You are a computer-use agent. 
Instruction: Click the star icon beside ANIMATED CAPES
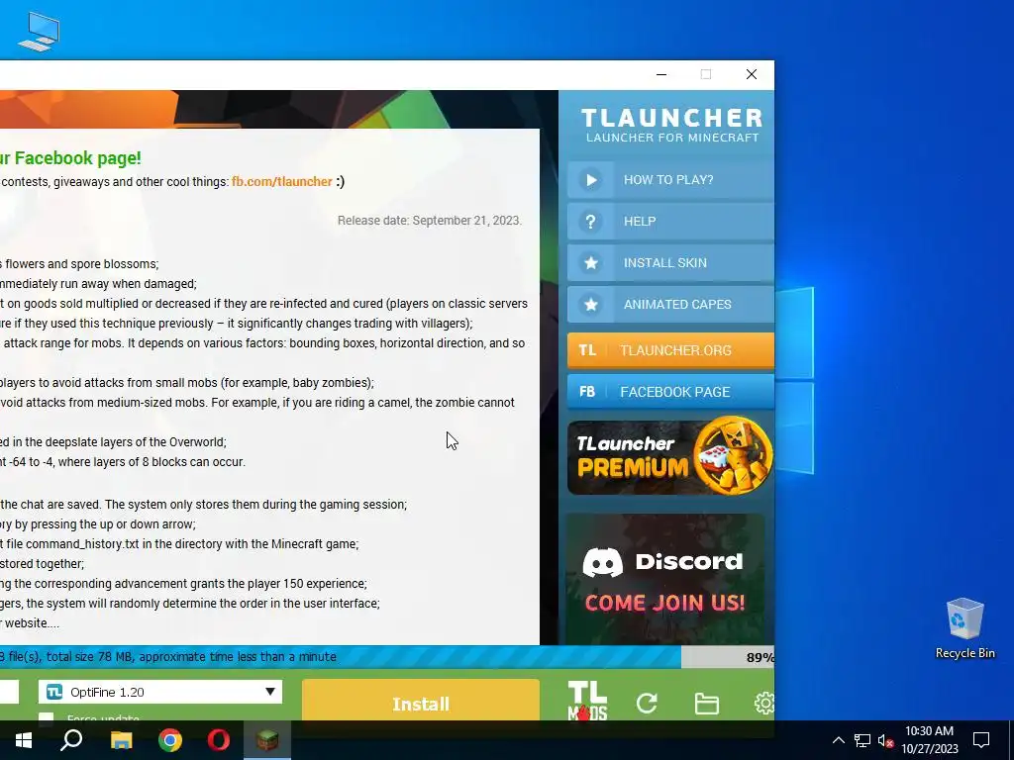click(x=591, y=305)
